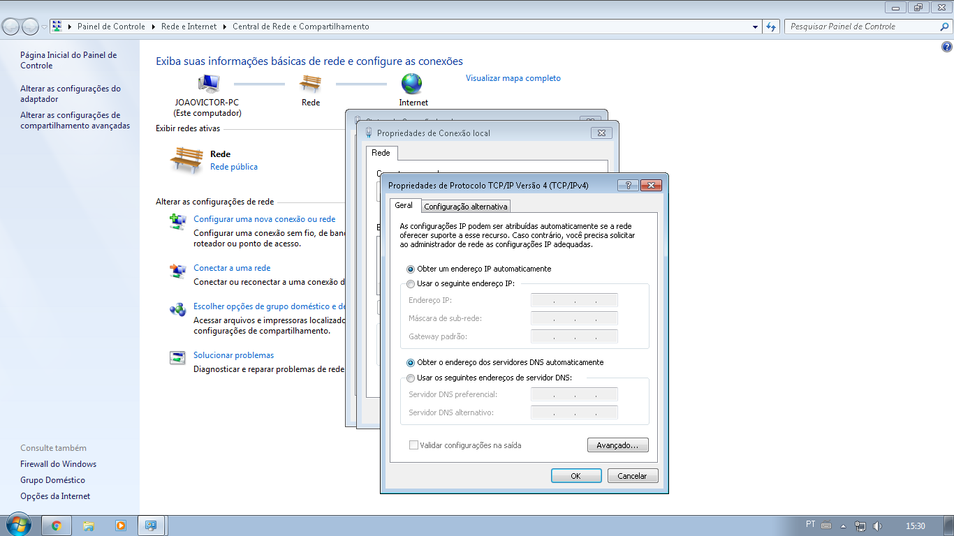Click the forward navigation arrow
The height and width of the screenshot is (536, 954).
30,27
